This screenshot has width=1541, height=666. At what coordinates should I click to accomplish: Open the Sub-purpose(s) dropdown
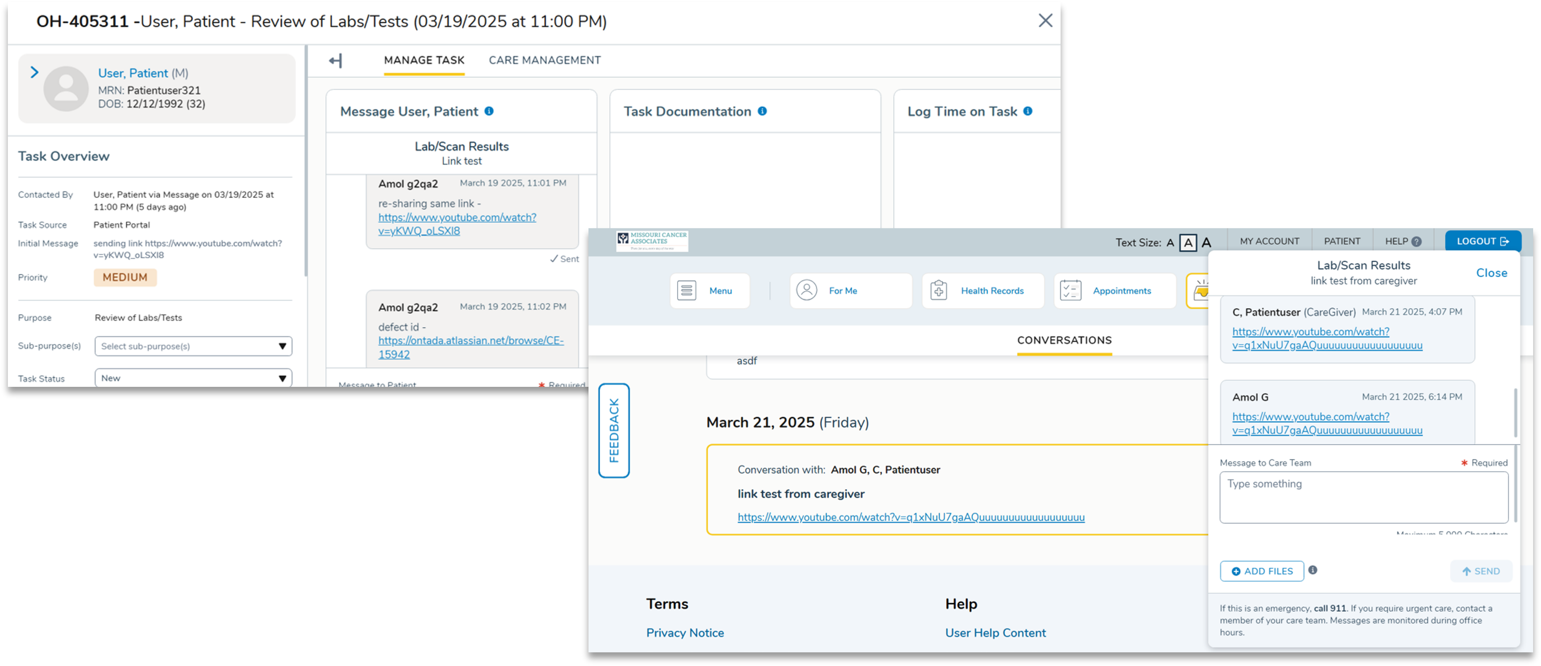[193, 347]
